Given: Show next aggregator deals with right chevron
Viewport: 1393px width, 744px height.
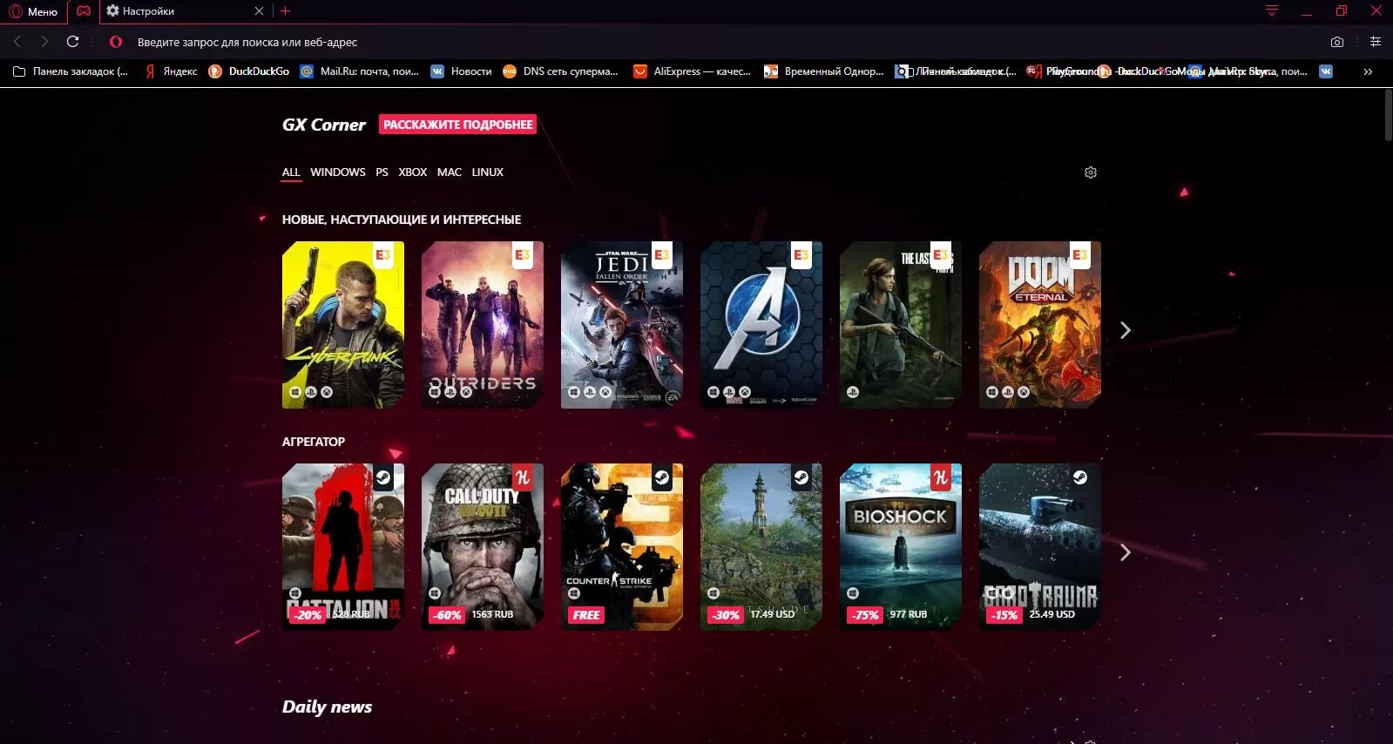Looking at the screenshot, I should tap(1126, 552).
